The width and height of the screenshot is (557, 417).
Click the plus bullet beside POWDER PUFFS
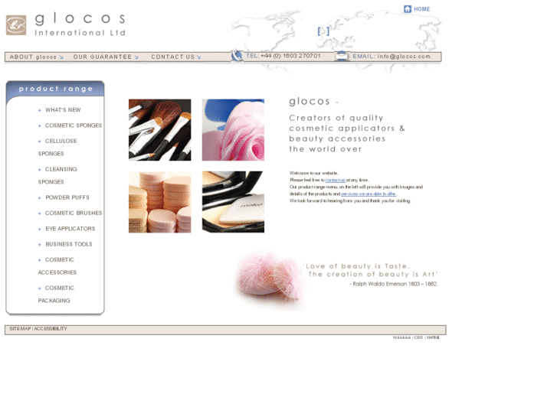pos(39,197)
